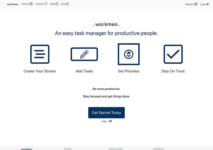Viewport: 213px width, 150px height.
Task: Open the footer Contact us link
Action: click(159, 149)
